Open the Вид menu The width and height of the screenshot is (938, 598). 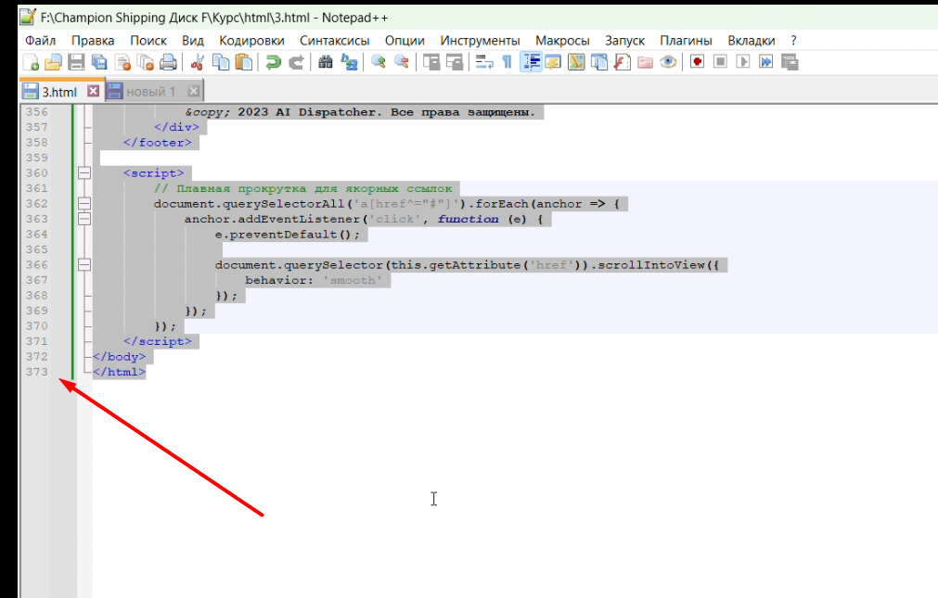click(x=193, y=41)
